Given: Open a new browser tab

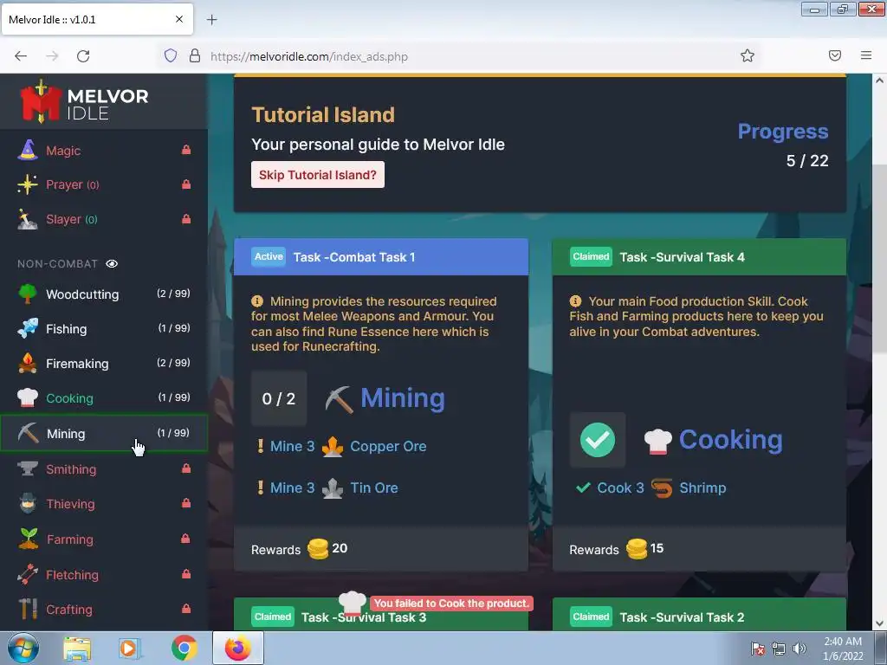Looking at the screenshot, I should click(211, 20).
